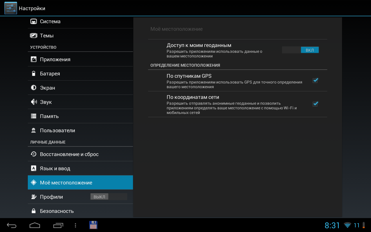Select Батарея in the sidebar
This screenshot has height=232, width=371.
[x=80, y=74]
